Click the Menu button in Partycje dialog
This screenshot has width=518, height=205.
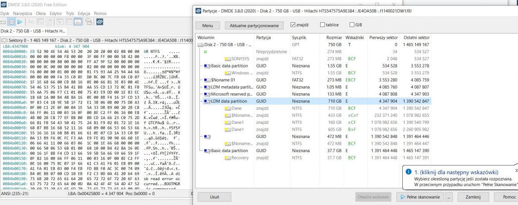(208, 25)
